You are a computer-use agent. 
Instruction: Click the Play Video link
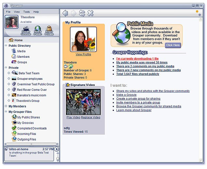(x=74, y=117)
